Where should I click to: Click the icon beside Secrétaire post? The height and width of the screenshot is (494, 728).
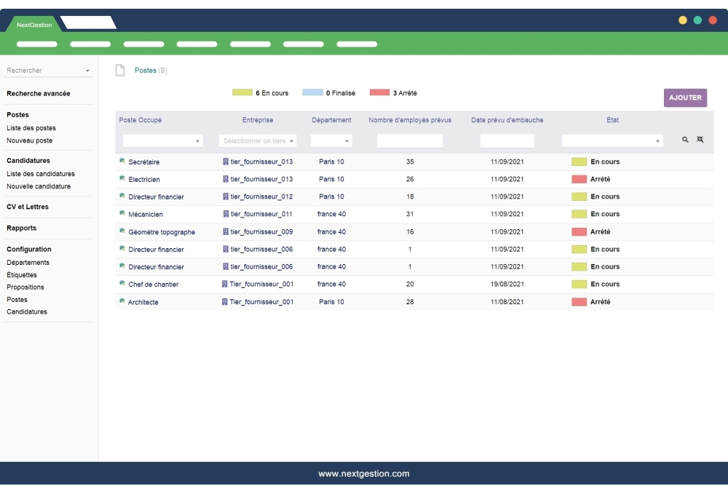pos(122,161)
